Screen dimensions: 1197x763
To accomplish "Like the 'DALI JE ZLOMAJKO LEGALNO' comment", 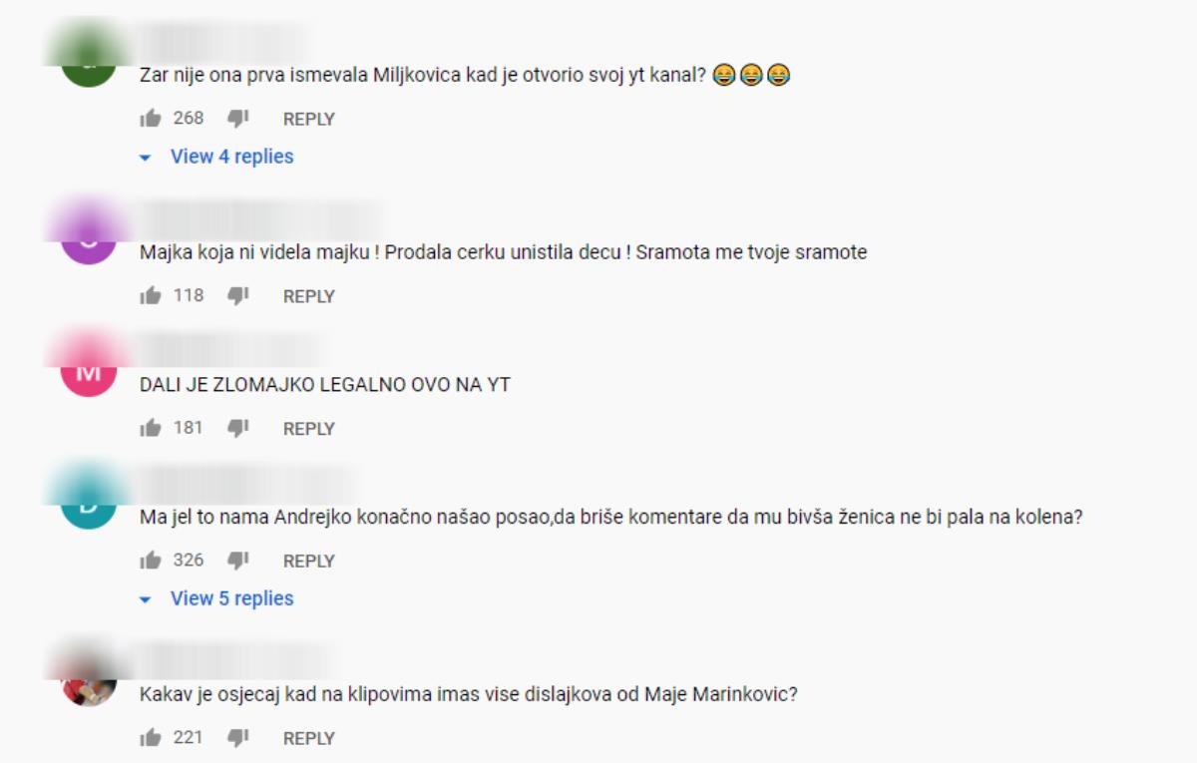I will coord(151,429).
